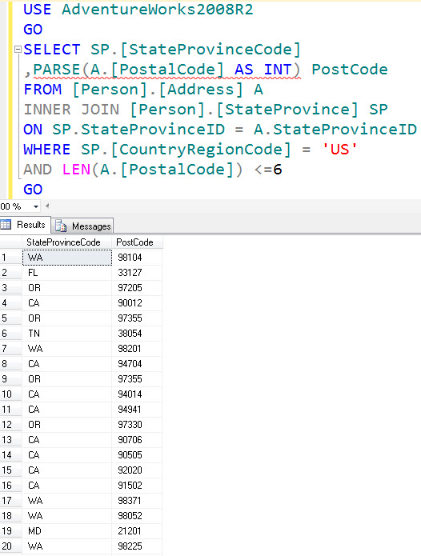Select postcode 94014 cell
This screenshot has height=556, width=421.
(137, 394)
